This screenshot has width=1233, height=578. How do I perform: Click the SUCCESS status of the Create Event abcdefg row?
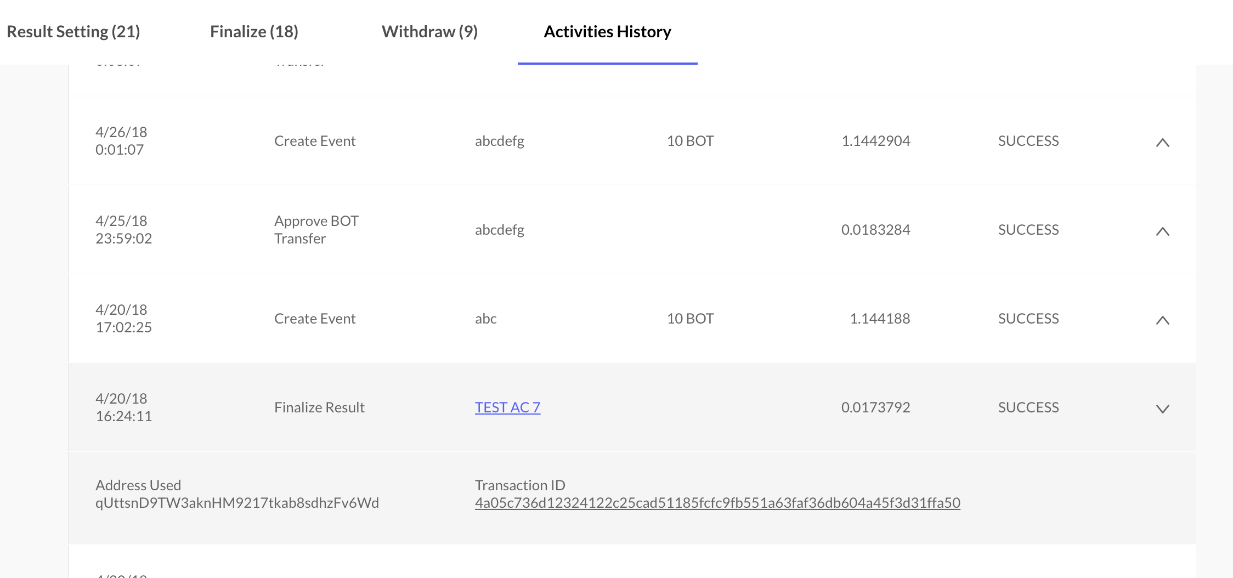click(x=1028, y=141)
